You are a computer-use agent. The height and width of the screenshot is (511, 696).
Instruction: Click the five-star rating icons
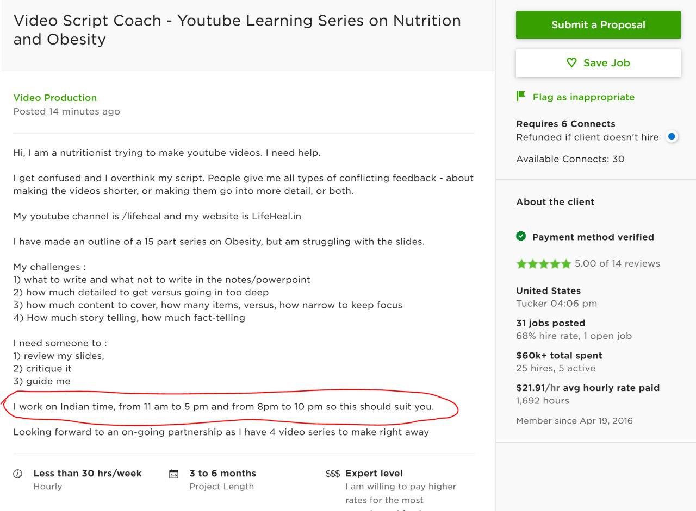click(x=543, y=264)
